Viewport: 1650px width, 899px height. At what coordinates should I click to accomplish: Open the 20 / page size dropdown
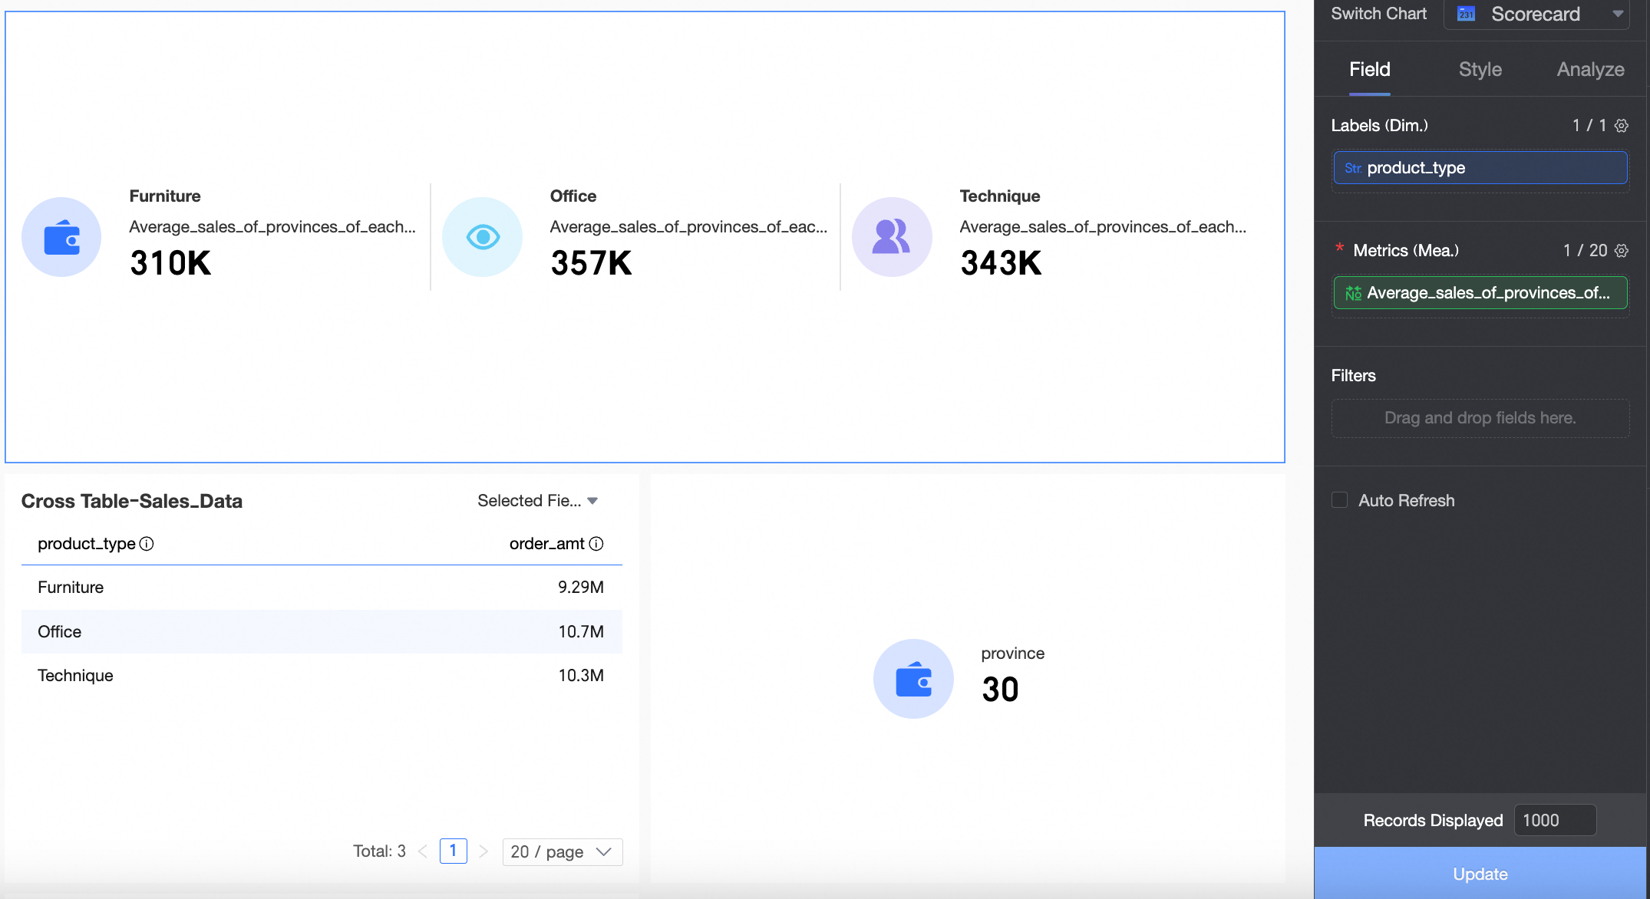(x=562, y=851)
